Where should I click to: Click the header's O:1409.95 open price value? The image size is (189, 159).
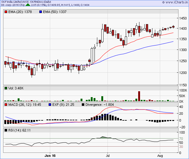pos(54,5)
